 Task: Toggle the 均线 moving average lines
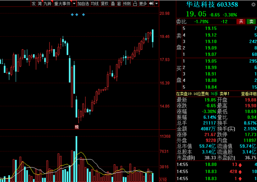[95, 4]
